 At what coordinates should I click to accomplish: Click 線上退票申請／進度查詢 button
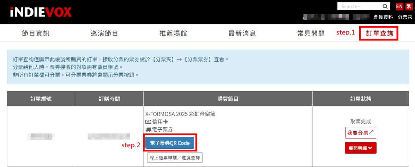[x=175, y=158]
